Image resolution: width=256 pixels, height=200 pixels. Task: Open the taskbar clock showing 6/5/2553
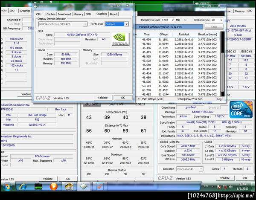pyautogui.click(x=242, y=186)
